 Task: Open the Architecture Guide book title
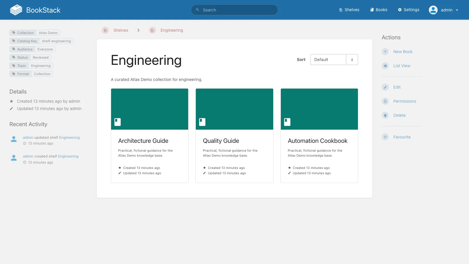point(143,141)
